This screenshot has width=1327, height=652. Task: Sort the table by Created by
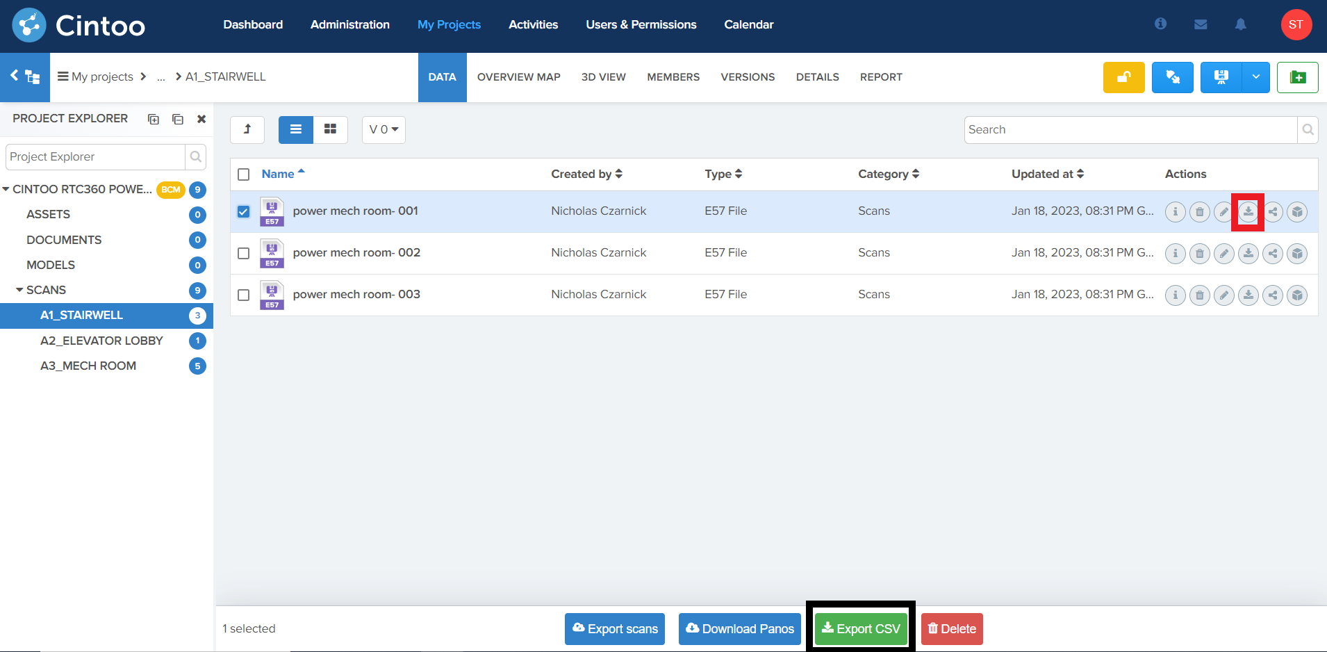(x=586, y=174)
